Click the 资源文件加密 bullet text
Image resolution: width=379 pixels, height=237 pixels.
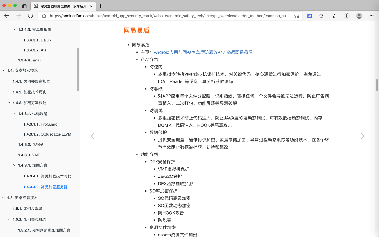point(163,228)
